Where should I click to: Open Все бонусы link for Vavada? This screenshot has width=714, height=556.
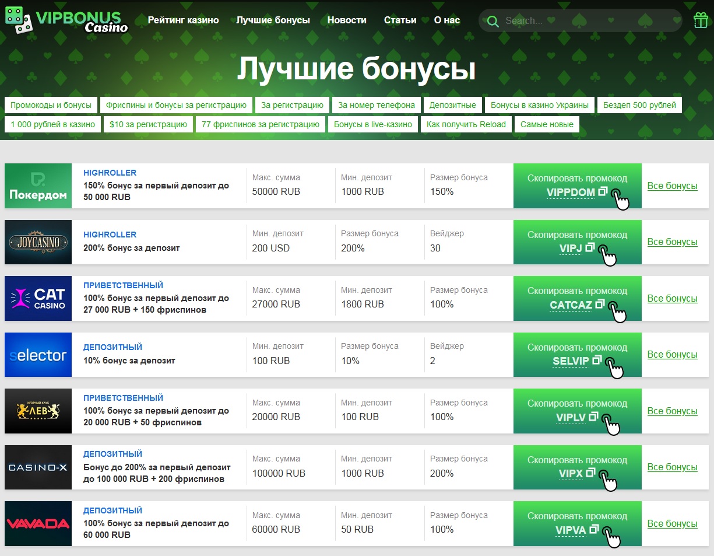(x=673, y=524)
